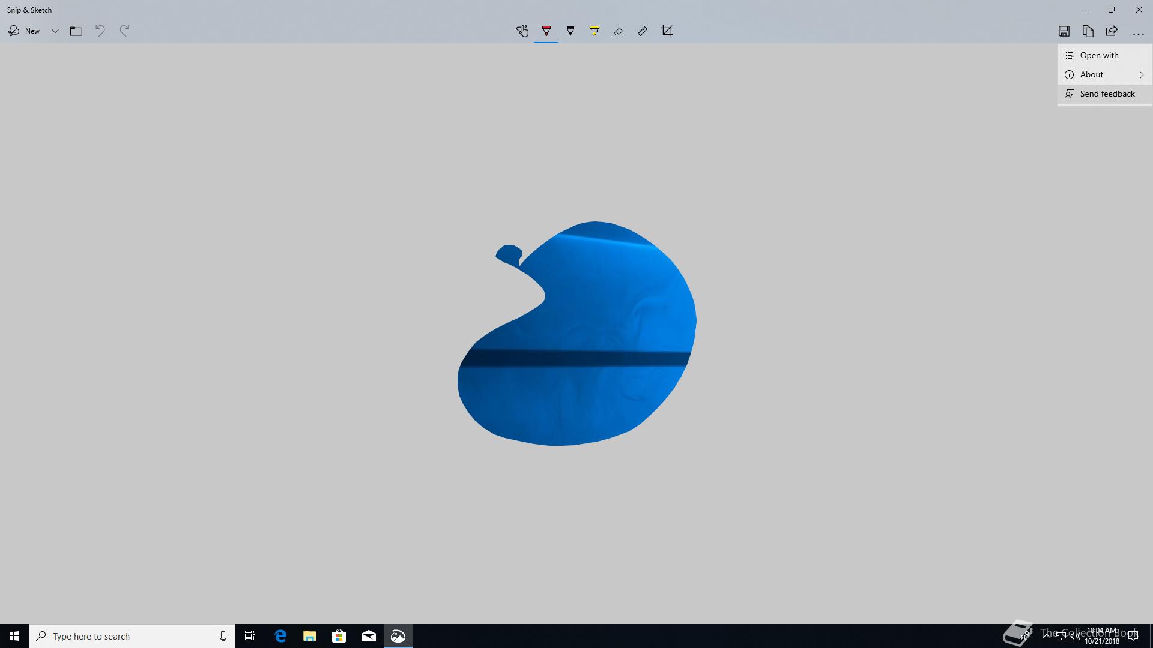The width and height of the screenshot is (1153, 648).
Task: Click the New snip button
Action: tap(24, 31)
